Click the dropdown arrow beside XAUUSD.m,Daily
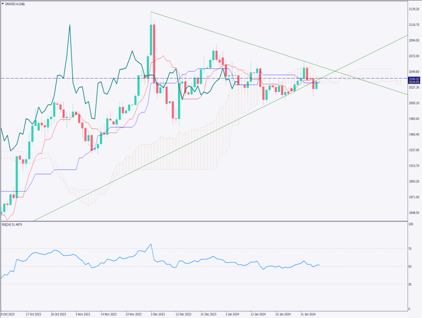The height and width of the screenshot is (318, 422). (2, 3)
